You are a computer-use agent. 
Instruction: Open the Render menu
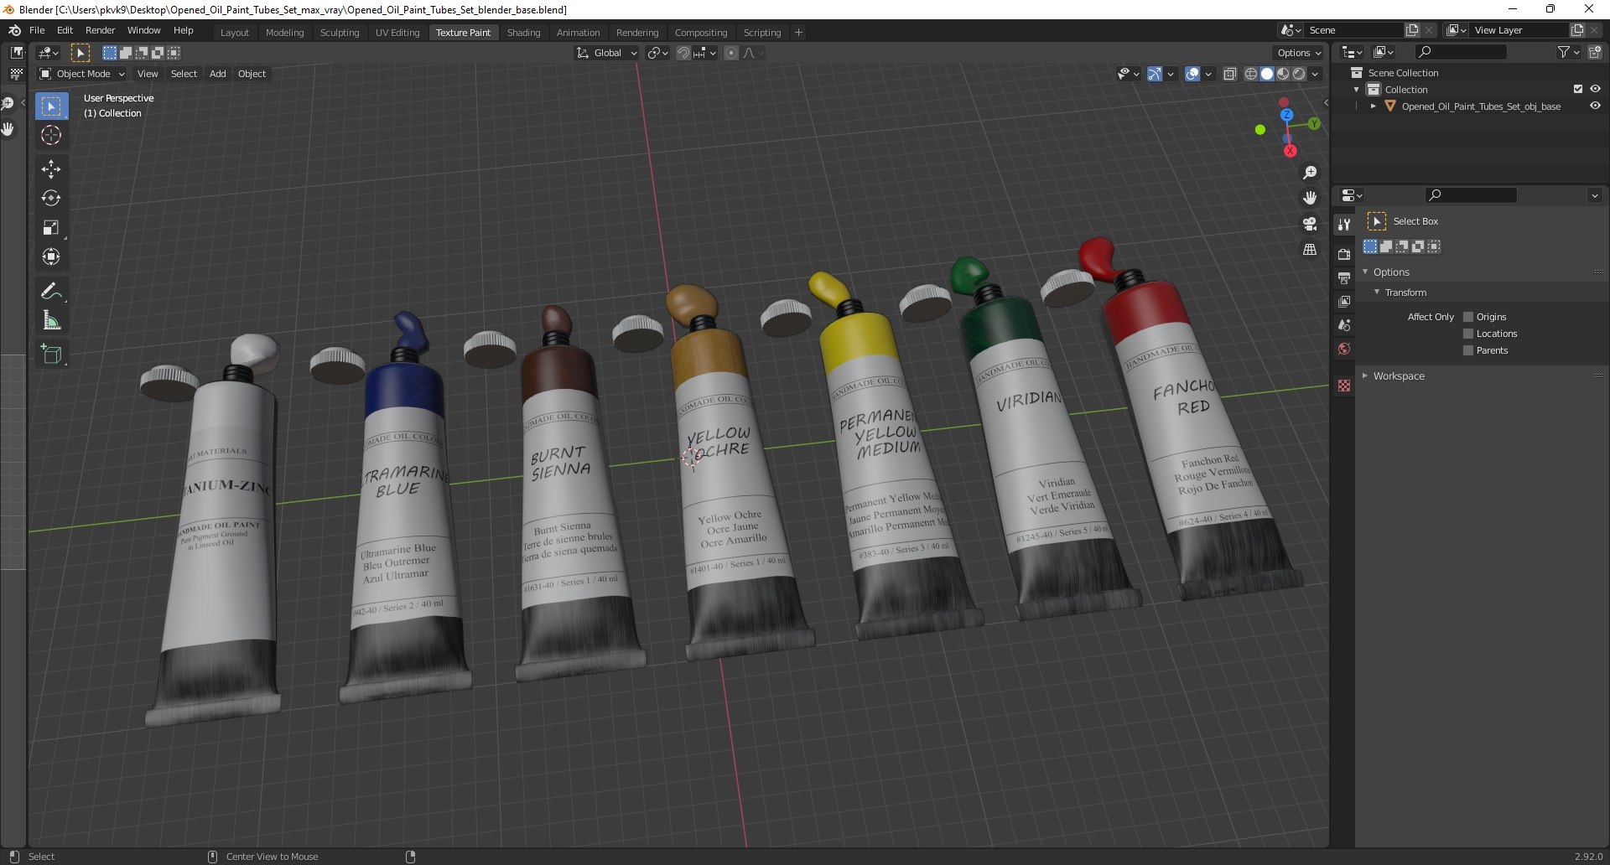(101, 30)
